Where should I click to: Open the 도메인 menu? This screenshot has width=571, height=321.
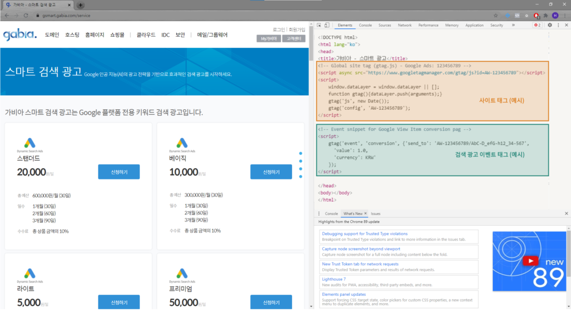52,35
